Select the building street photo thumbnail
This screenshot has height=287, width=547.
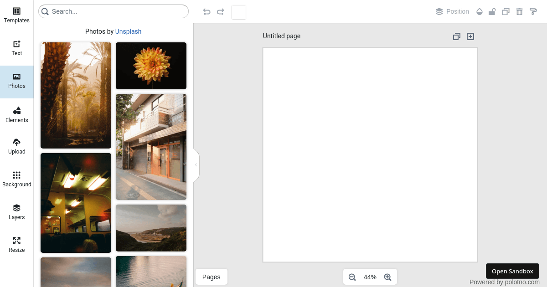click(x=151, y=147)
